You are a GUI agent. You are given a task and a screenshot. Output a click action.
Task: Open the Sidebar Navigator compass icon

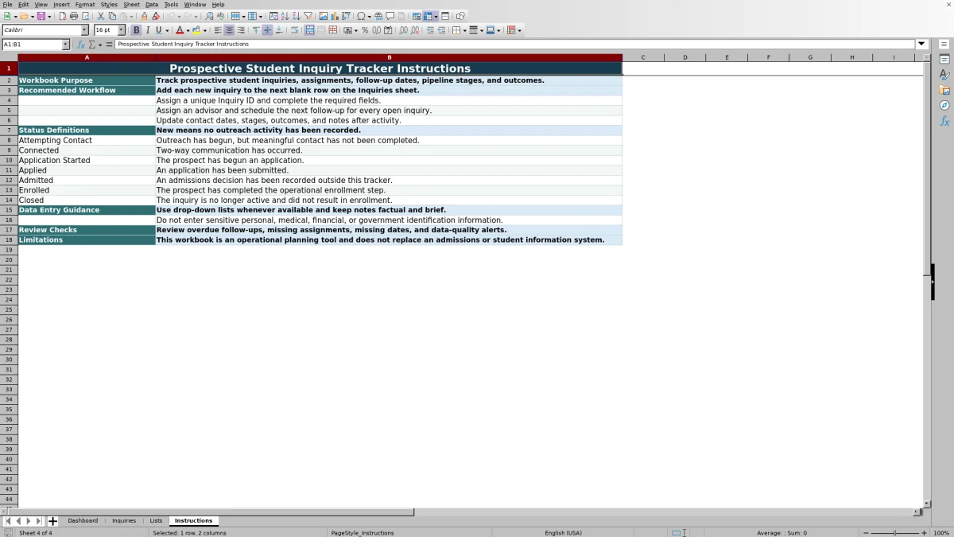click(944, 105)
